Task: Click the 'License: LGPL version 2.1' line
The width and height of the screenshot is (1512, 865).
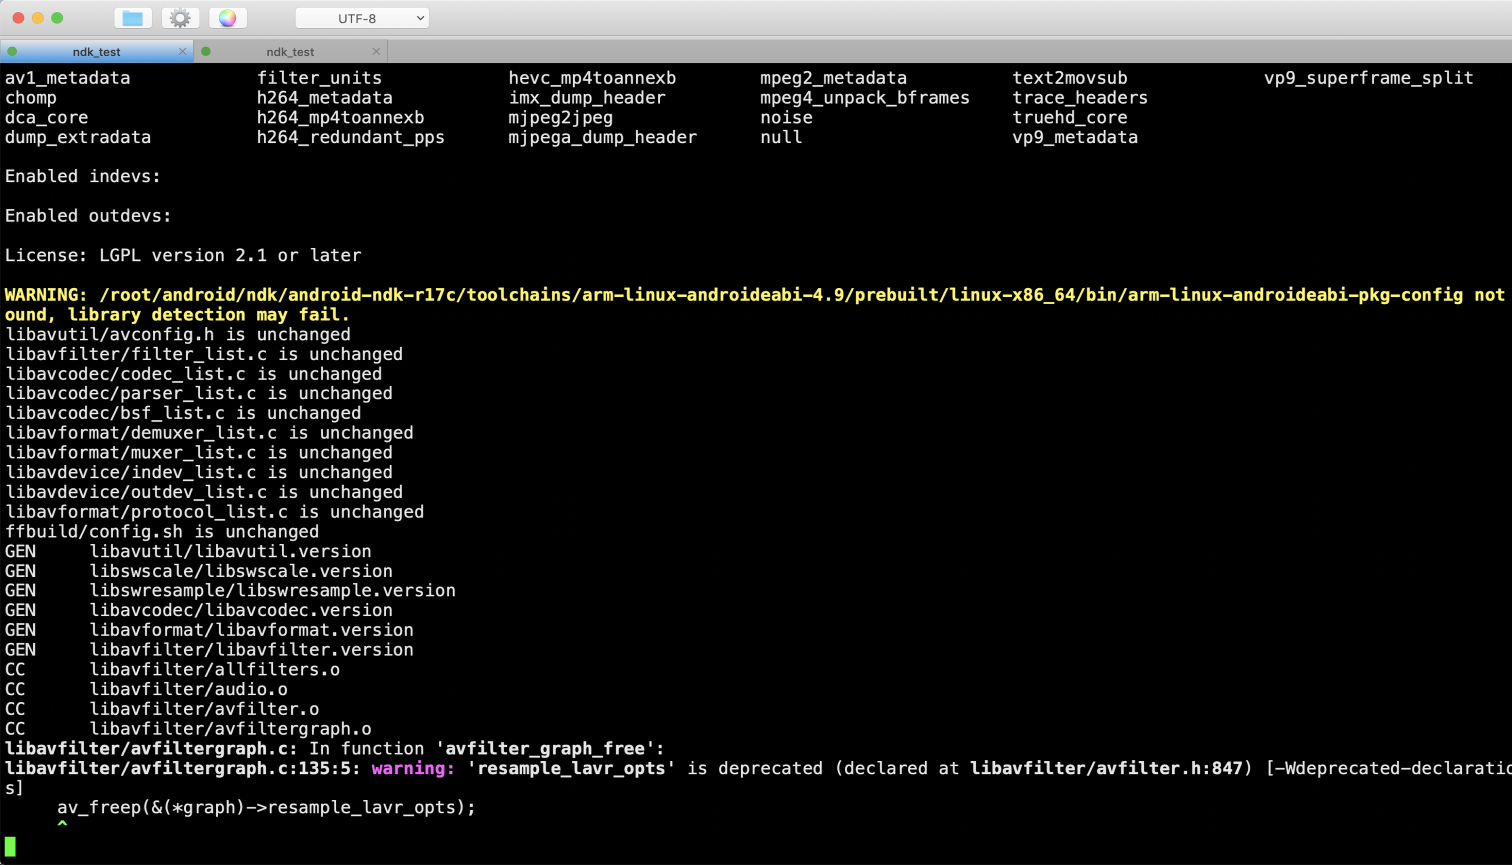Action: pos(183,255)
